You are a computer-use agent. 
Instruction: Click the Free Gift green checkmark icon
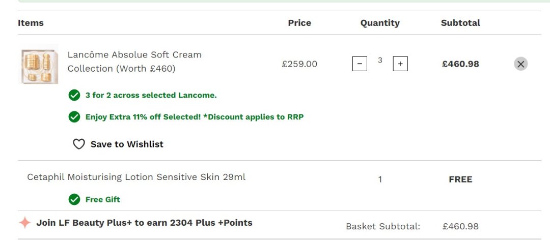pyautogui.click(x=74, y=199)
